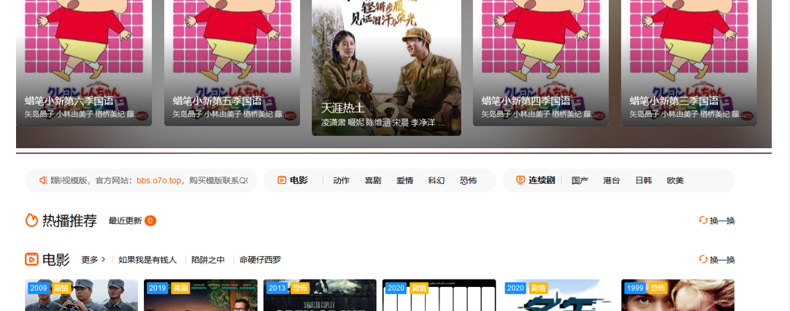
Task: Open the 2009 剧情 movie thumbnail
Action: [81, 296]
